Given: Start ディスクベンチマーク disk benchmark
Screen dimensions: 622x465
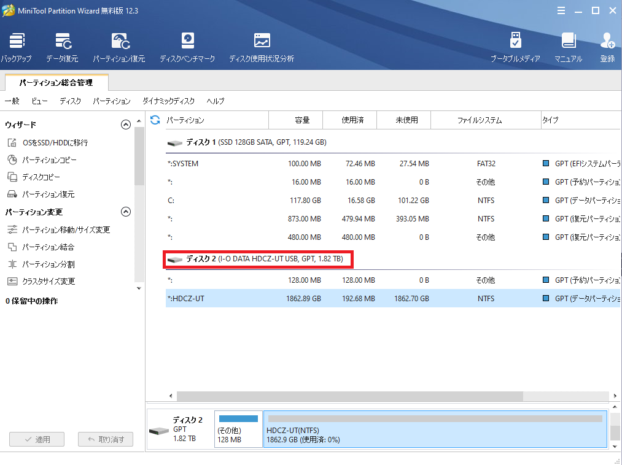Looking at the screenshot, I should click(x=187, y=48).
